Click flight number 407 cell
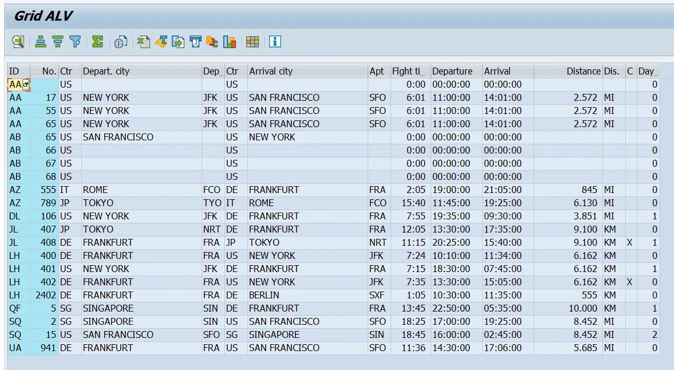Viewport: 674px width, 370px height. click(x=45, y=230)
